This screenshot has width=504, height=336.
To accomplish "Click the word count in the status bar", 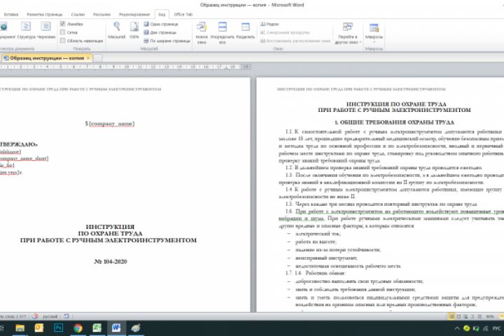I will pyautogui.click(x=13, y=316).
